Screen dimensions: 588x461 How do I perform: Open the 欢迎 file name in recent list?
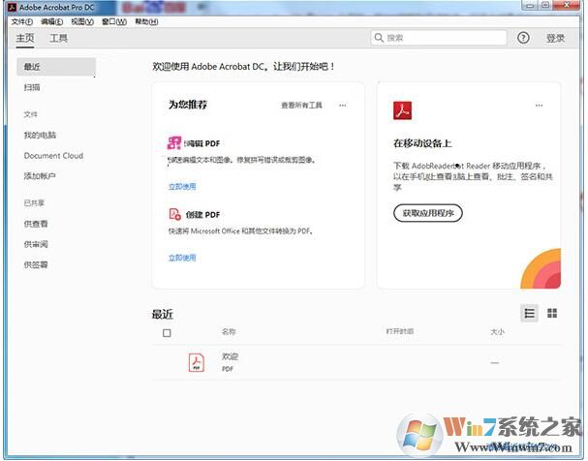point(230,356)
